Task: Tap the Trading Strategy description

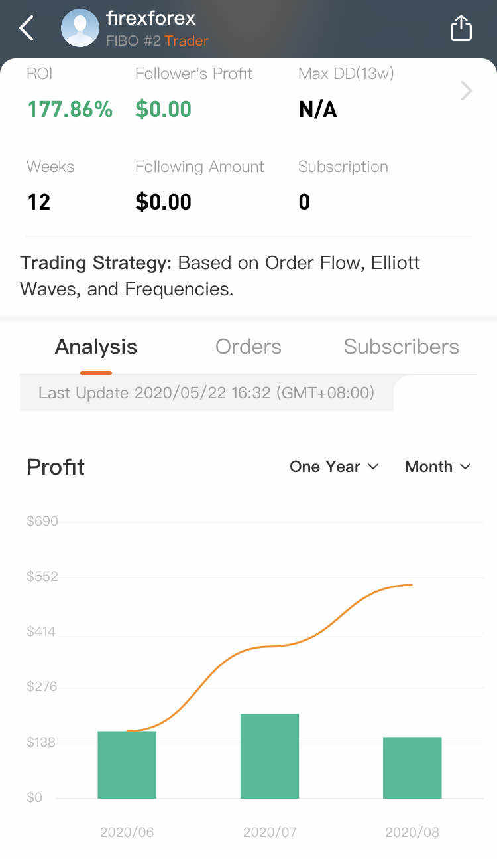Action: (220, 276)
